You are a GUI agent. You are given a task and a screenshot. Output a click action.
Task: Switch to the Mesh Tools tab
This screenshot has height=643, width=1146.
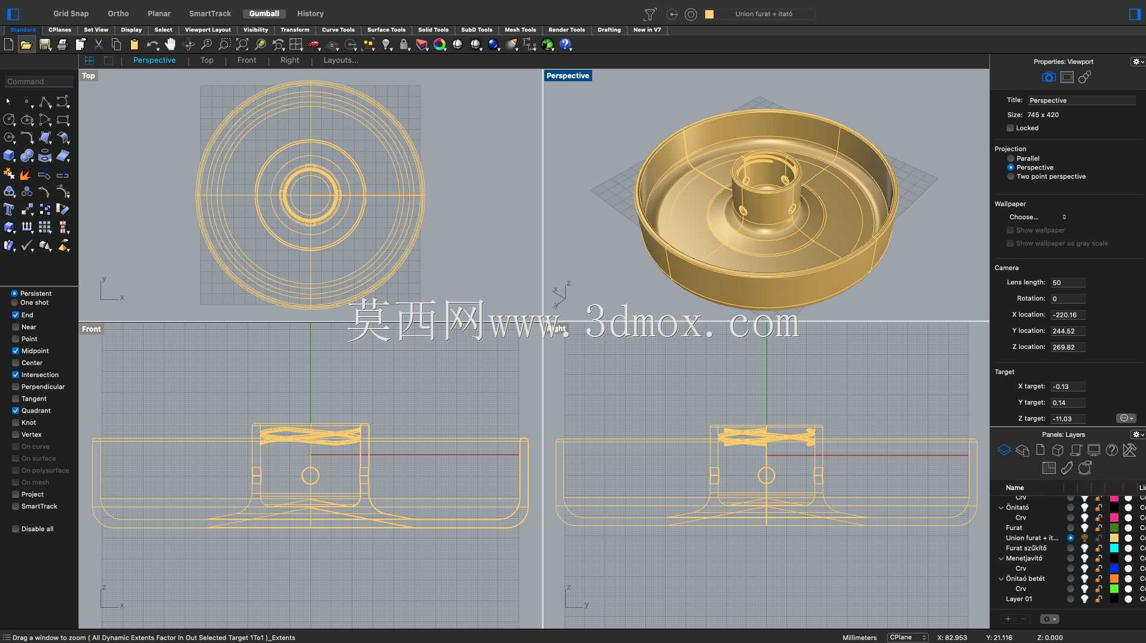tap(520, 29)
